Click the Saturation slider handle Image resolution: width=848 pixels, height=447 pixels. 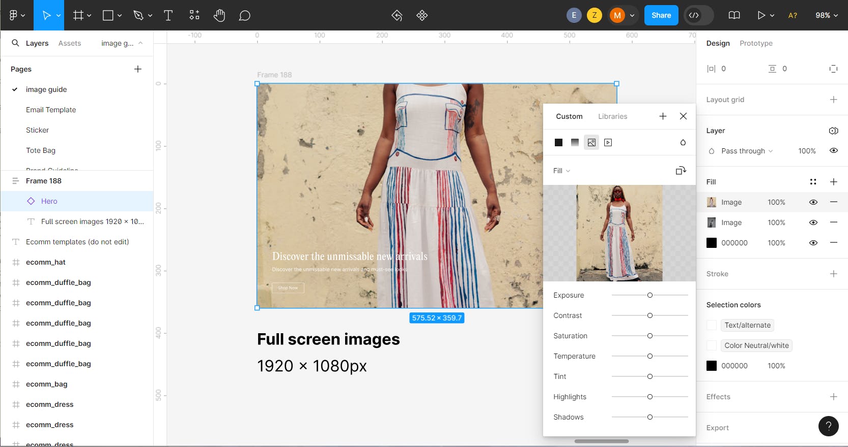pyautogui.click(x=650, y=336)
